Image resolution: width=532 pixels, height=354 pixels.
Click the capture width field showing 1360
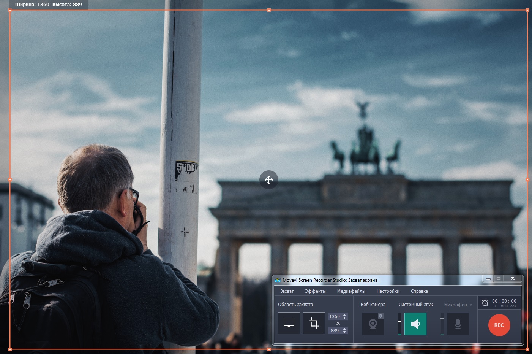click(334, 316)
